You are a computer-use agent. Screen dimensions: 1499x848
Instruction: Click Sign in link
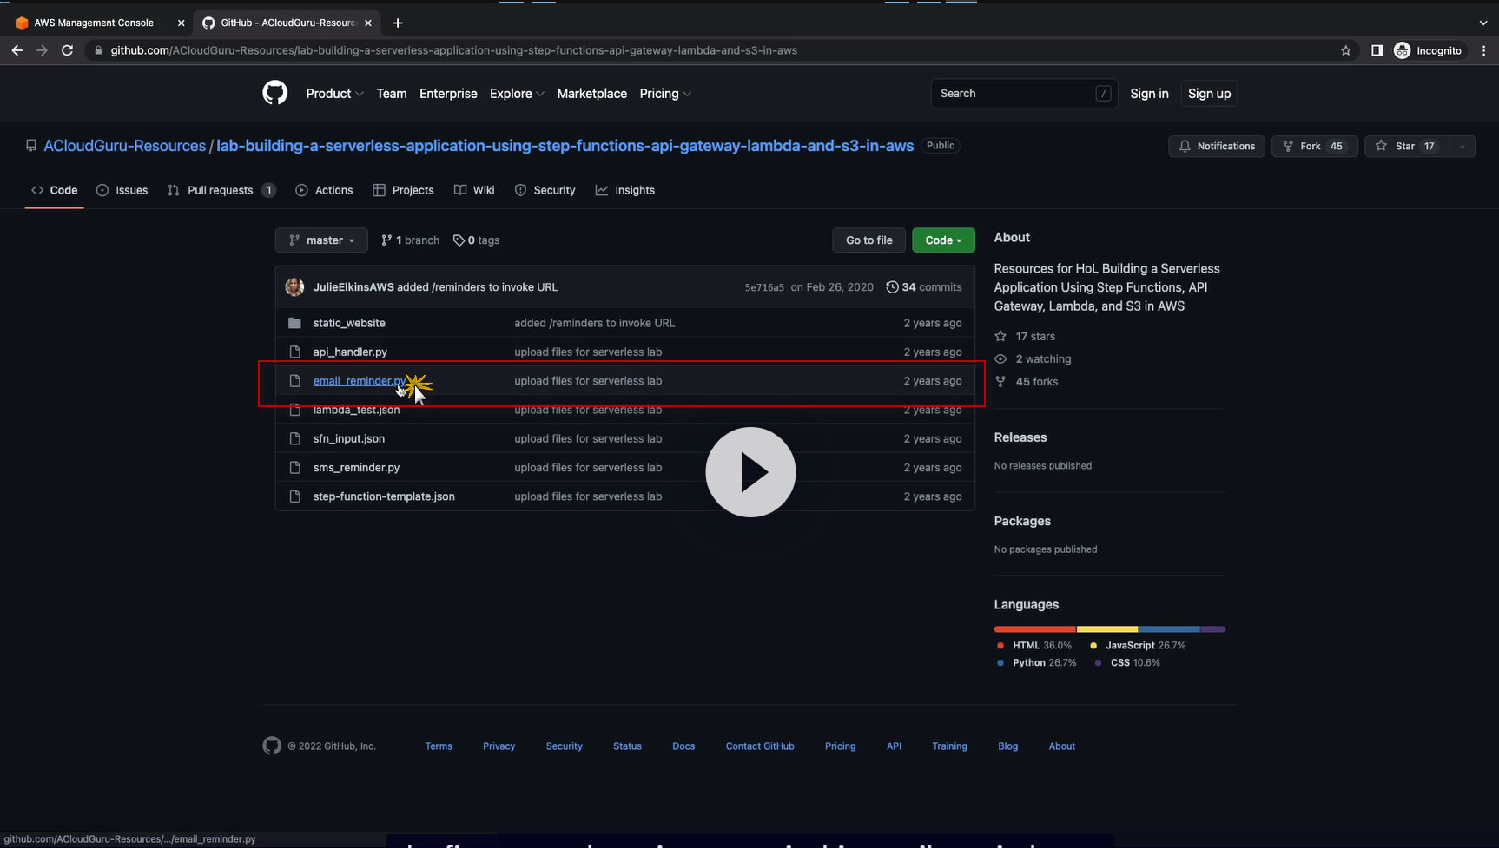[x=1149, y=93]
